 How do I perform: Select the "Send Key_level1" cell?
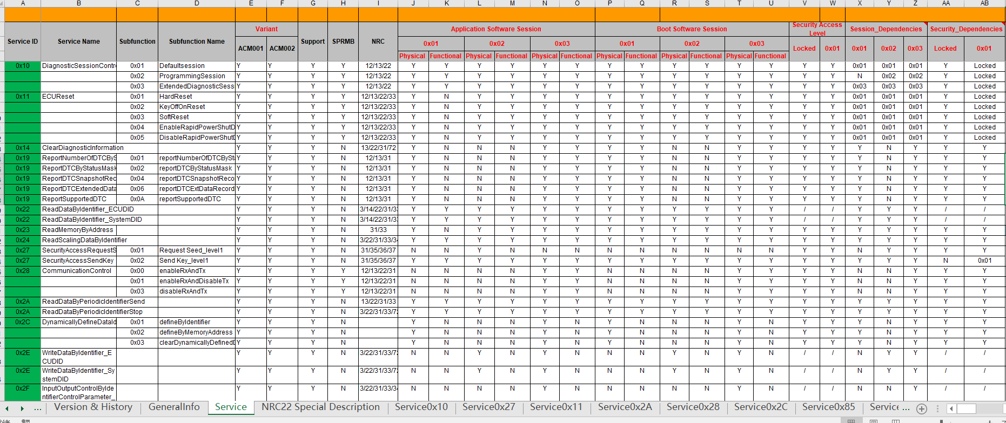click(x=197, y=261)
